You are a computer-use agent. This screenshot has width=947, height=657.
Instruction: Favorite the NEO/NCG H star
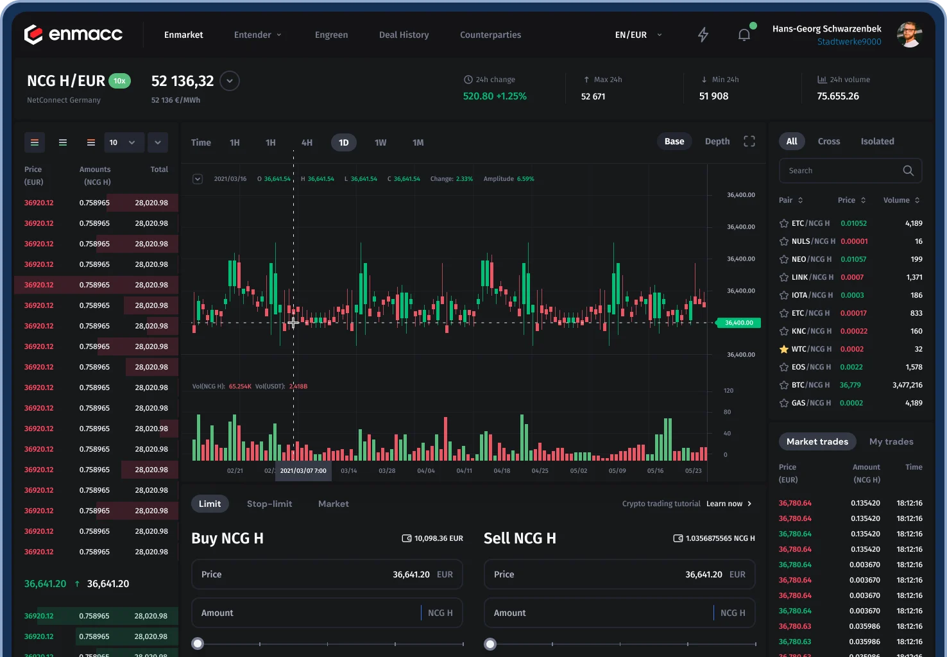[x=784, y=259]
